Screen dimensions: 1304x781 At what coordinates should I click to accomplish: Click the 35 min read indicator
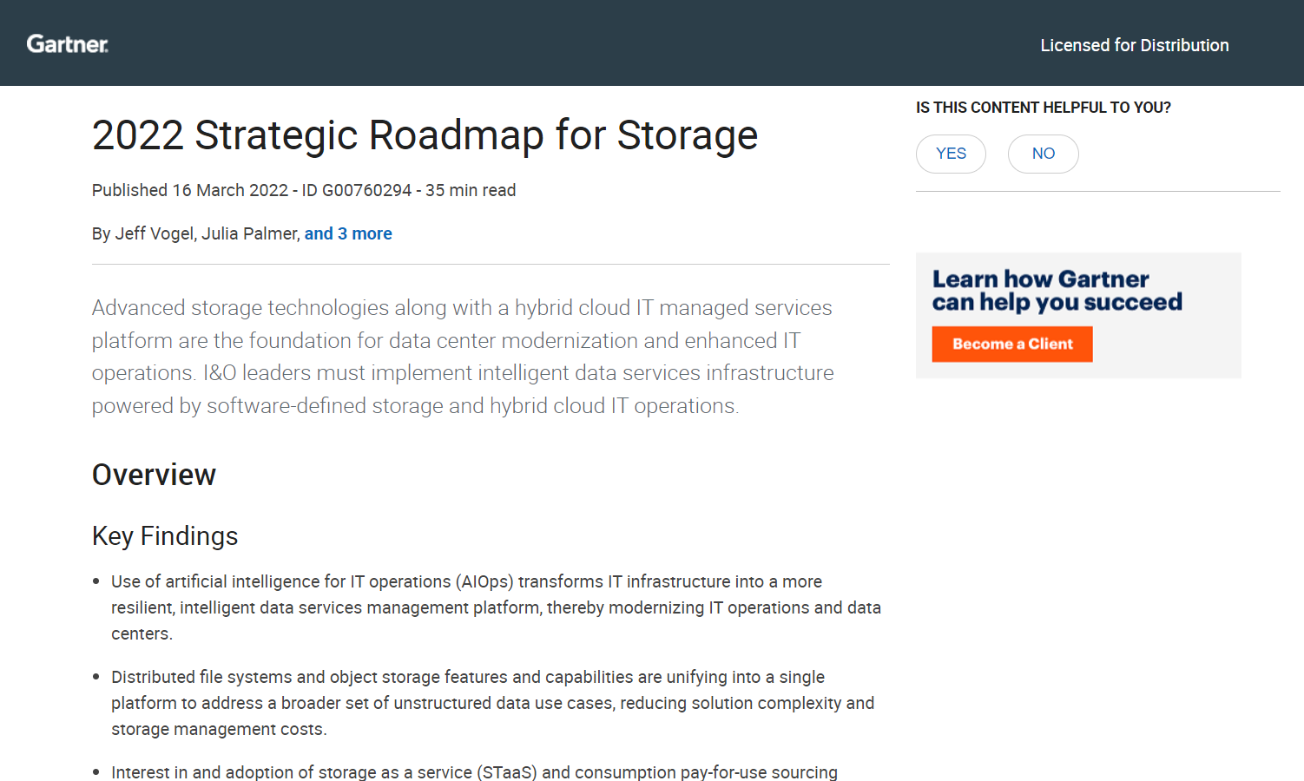(x=471, y=190)
